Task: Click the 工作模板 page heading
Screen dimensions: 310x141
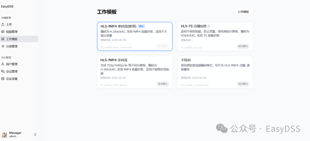Action: coord(107,12)
